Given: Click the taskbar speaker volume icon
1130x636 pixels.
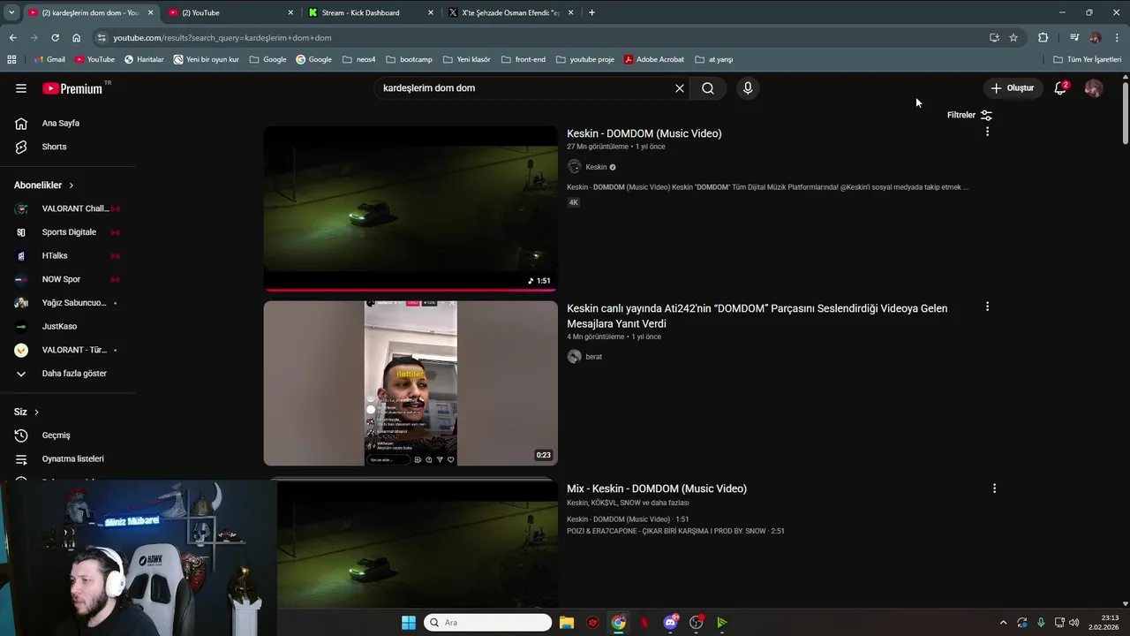Looking at the screenshot, I should 1073,623.
